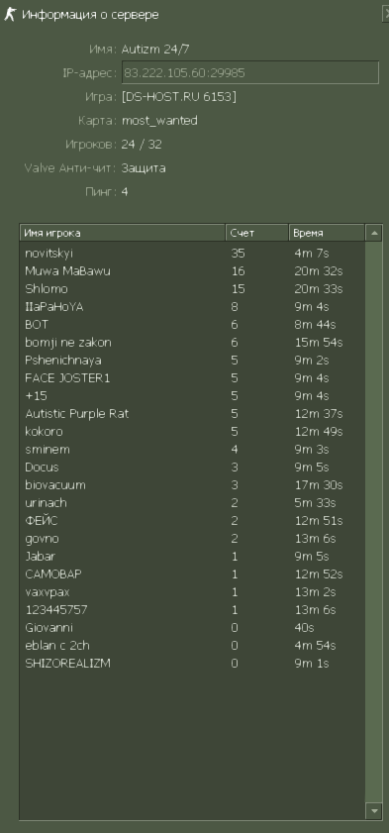Select player Pshenichnaya row
This screenshot has width=389, height=833.
point(193,361)
